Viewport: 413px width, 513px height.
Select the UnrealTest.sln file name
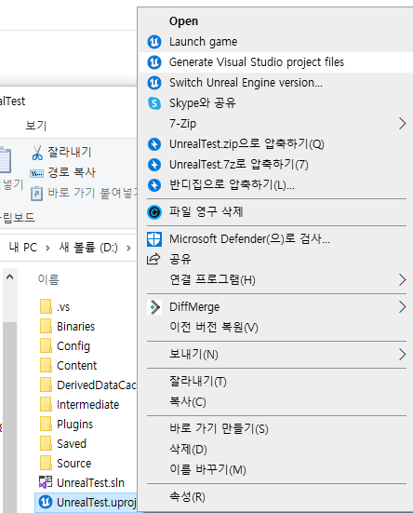[x=90, y=483]
